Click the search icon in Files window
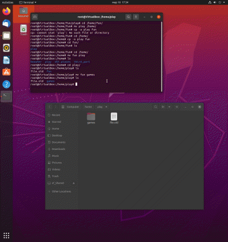 pos(155,107)
